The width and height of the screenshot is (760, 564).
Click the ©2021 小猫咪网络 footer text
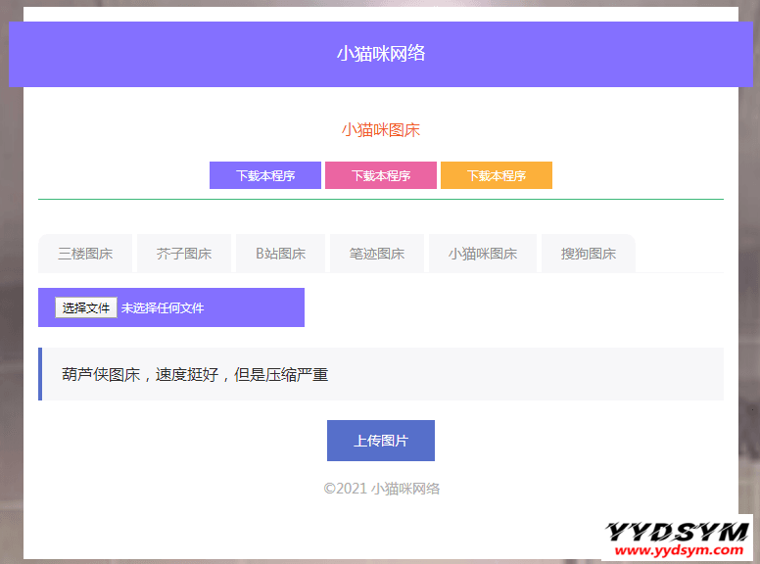(x=381, y=489)
